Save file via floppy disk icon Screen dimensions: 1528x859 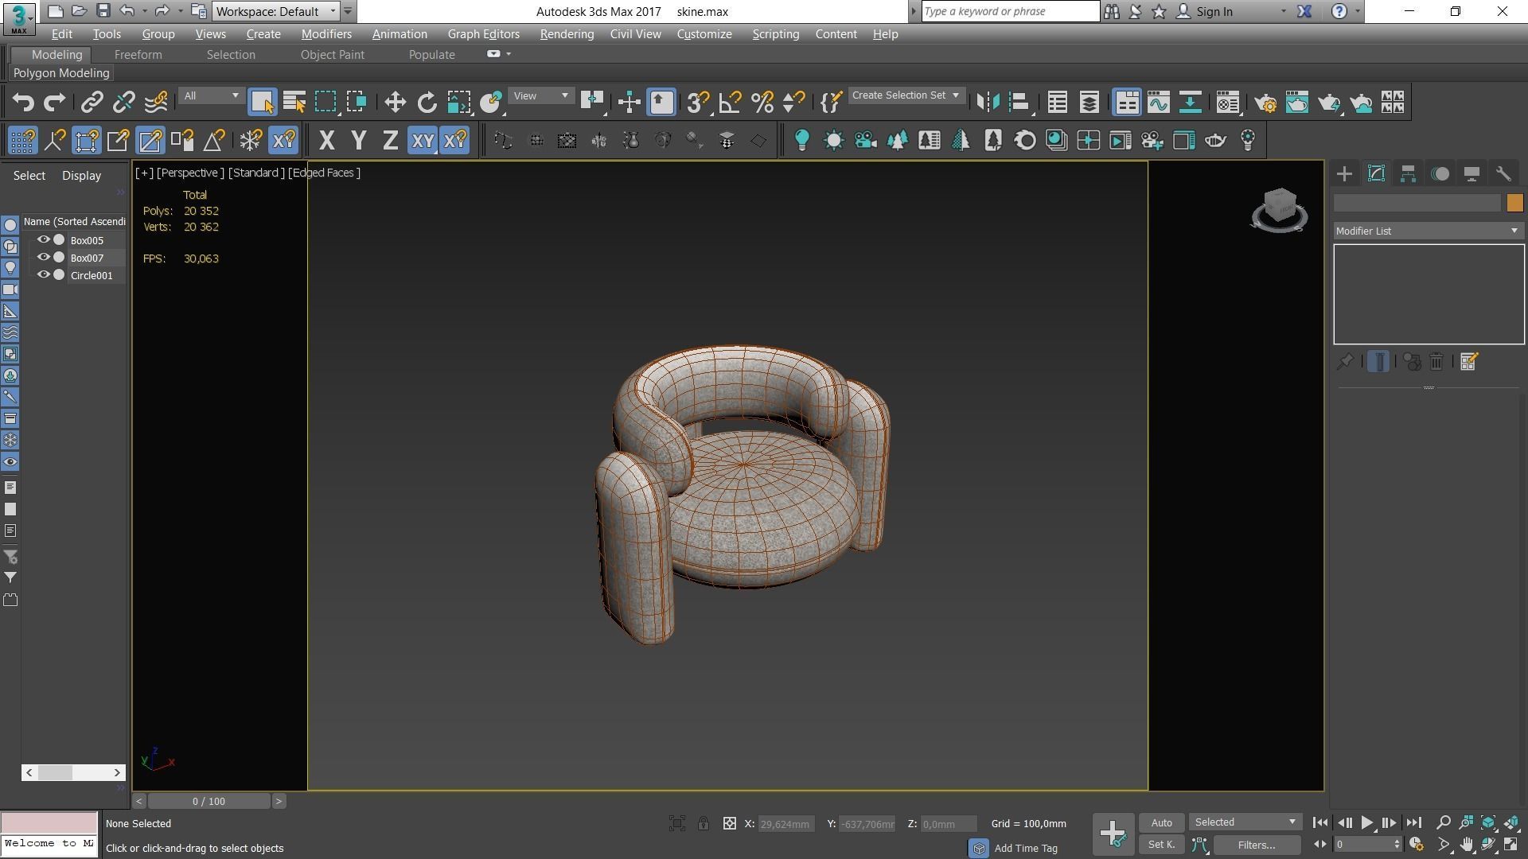point(103,11)
